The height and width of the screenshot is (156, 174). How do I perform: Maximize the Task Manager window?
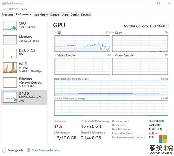coord(159,3)
